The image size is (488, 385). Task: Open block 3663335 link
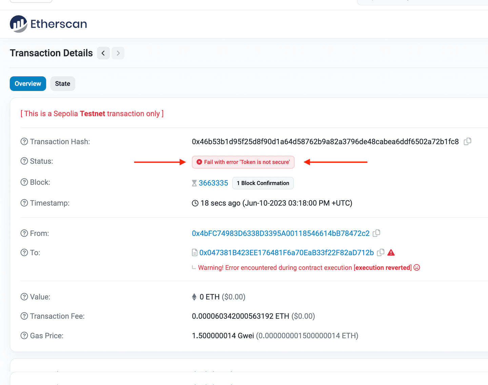point(213,183)
